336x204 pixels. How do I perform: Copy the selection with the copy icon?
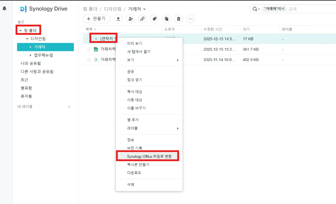167,19
